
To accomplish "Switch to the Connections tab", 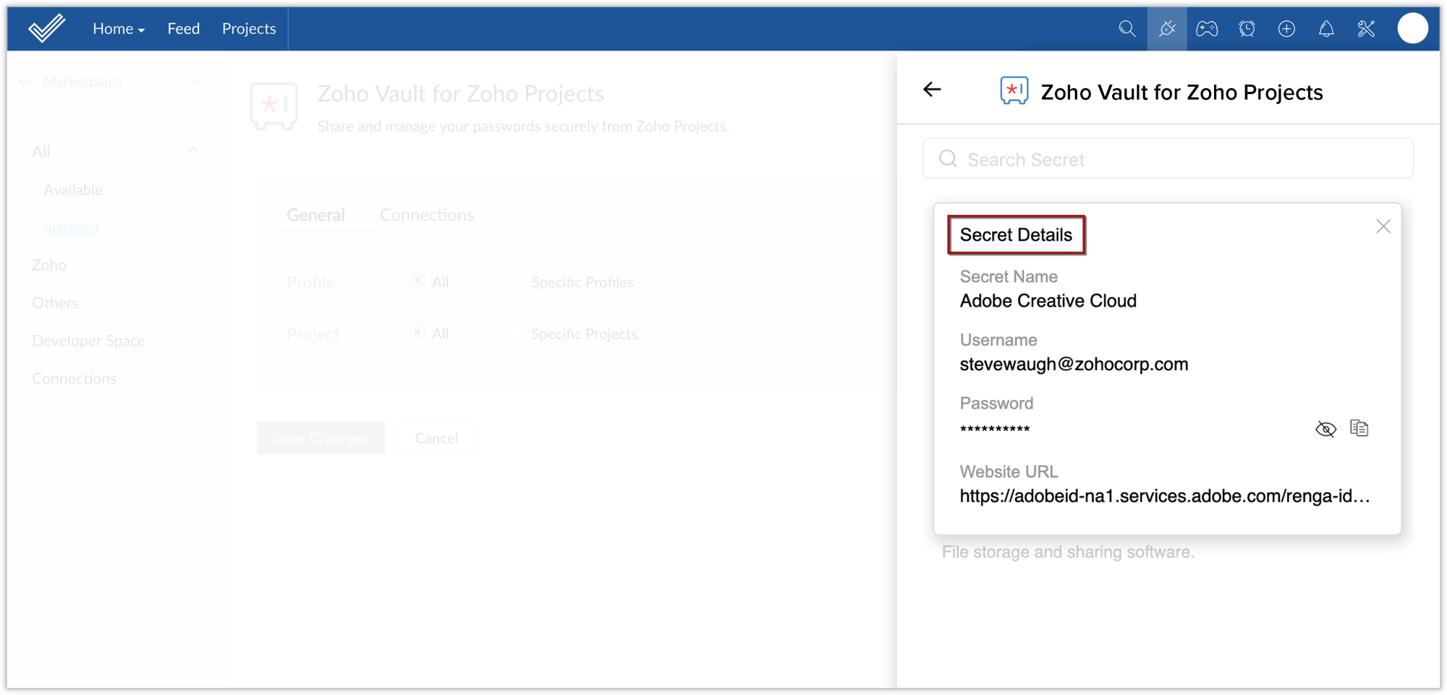I will (427, 215).
